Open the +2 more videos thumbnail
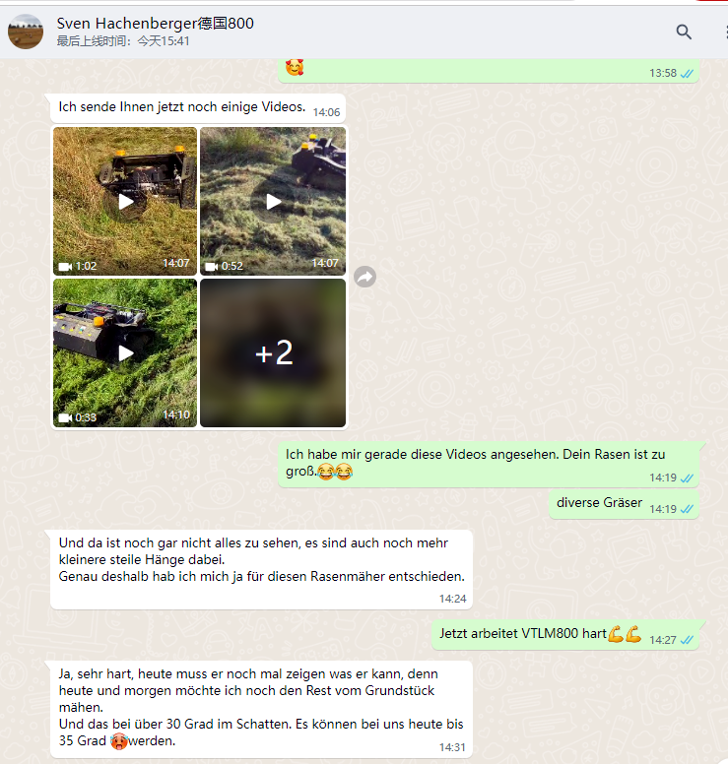The image size is (728, 764). (x=273, y=352)
